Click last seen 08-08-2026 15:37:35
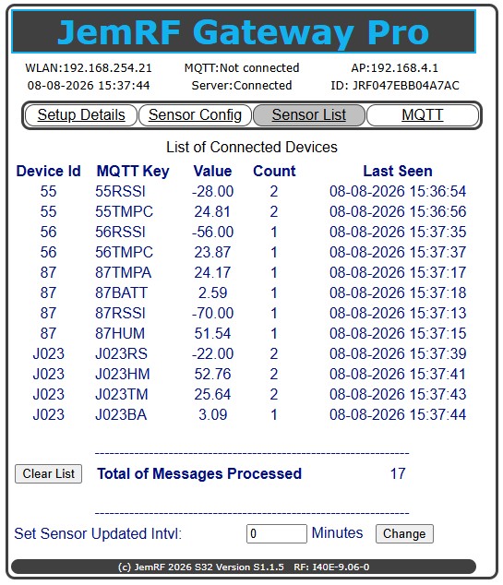This screenshot has width=503, height=585. pyautogui.click(x=398, y=232)
